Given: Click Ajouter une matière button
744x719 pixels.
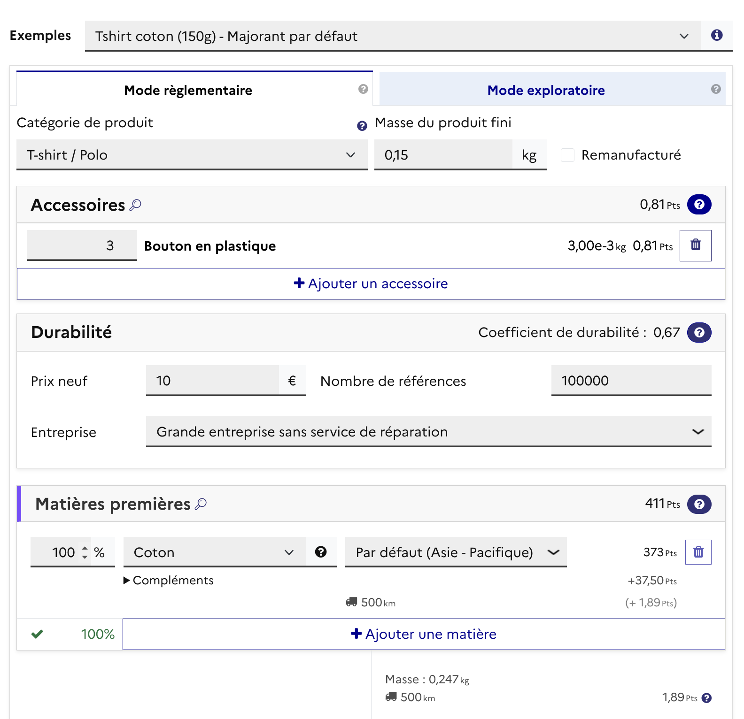Looking at the screenshot, I should tap(424, 634).
